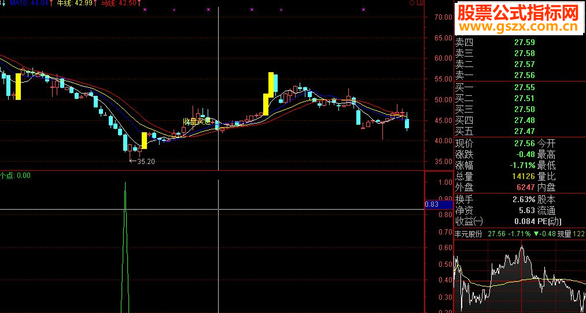The image size is (586, 313).
Task: Click the 涨幅 value -1.71%
Action: click(x=522, y=166)
